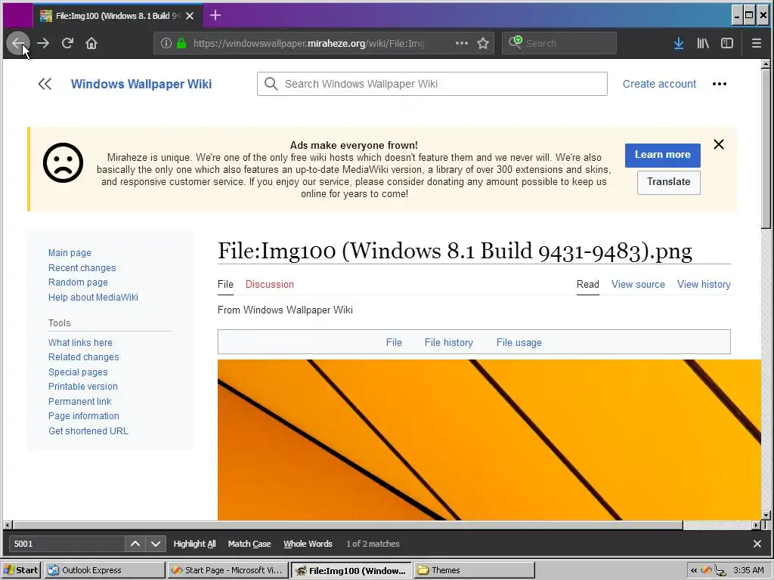Image resolution: width=774 pixels, height=580 pixels.
Task: Jump to File usage section link
Action: [x=519, y=342]
